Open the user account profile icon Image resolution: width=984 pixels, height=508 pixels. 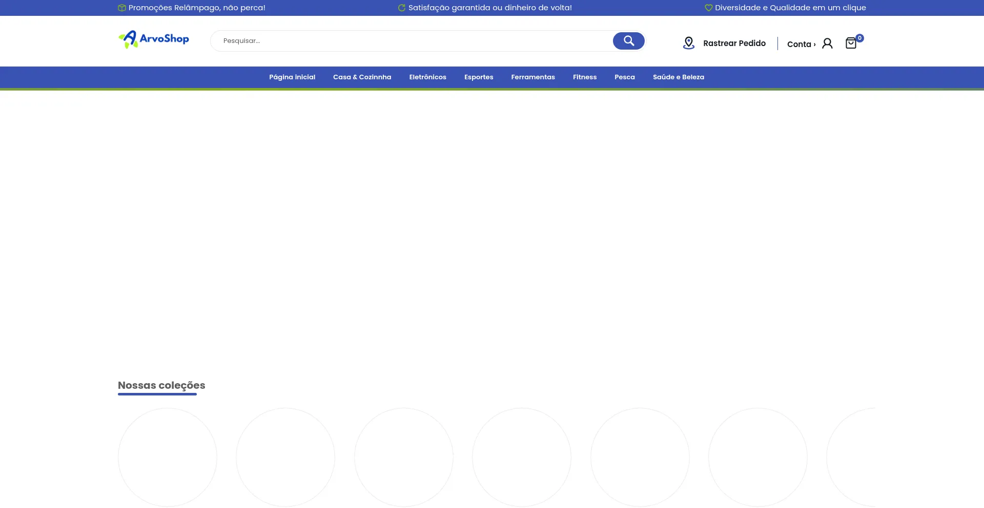827,43
